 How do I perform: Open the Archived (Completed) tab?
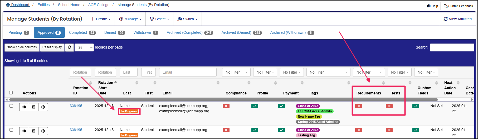click(190, 32)
